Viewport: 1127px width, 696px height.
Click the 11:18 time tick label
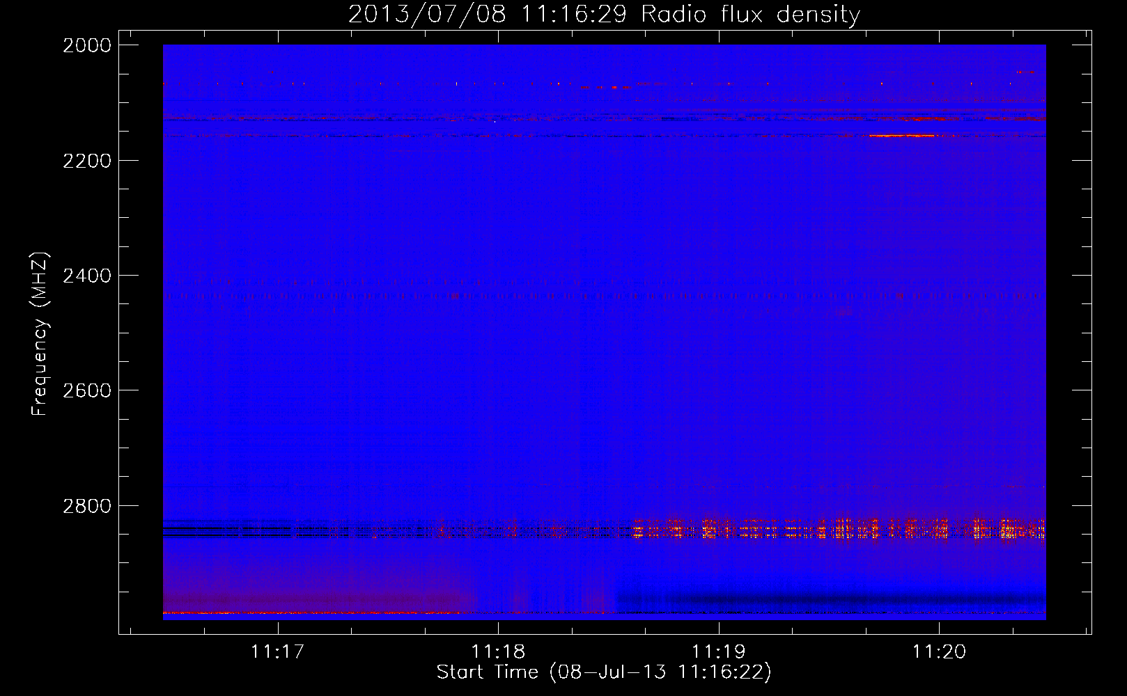coord(498,651)
